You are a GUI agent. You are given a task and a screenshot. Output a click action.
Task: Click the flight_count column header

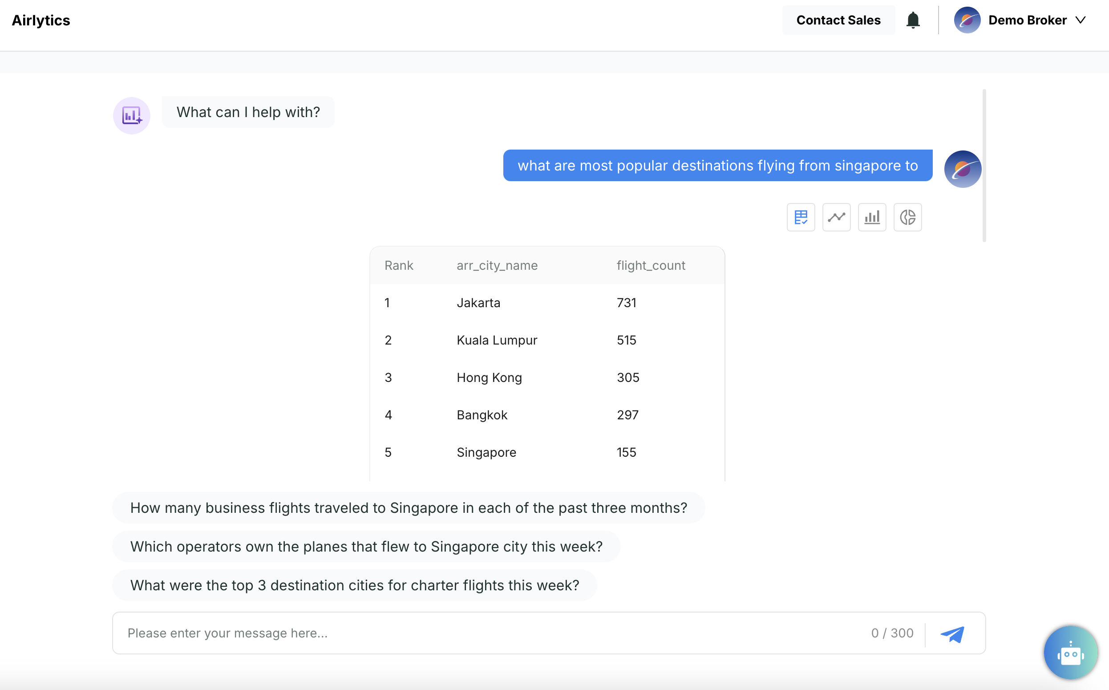coord(651,266)
